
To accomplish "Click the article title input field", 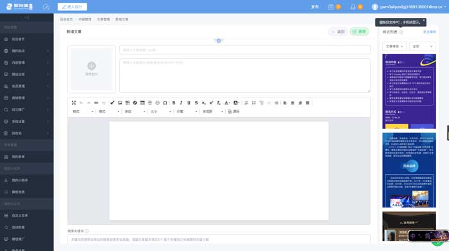I will coord(245,50).
